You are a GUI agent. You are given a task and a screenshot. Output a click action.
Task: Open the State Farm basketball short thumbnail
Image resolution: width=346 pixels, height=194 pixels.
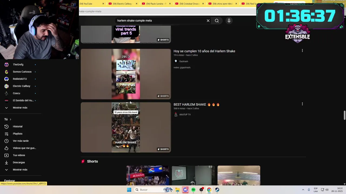click(x=148, y=175)
